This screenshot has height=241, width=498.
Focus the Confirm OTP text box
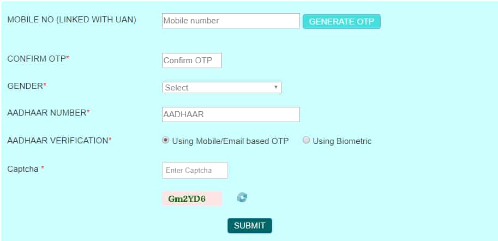click(192, 61)
